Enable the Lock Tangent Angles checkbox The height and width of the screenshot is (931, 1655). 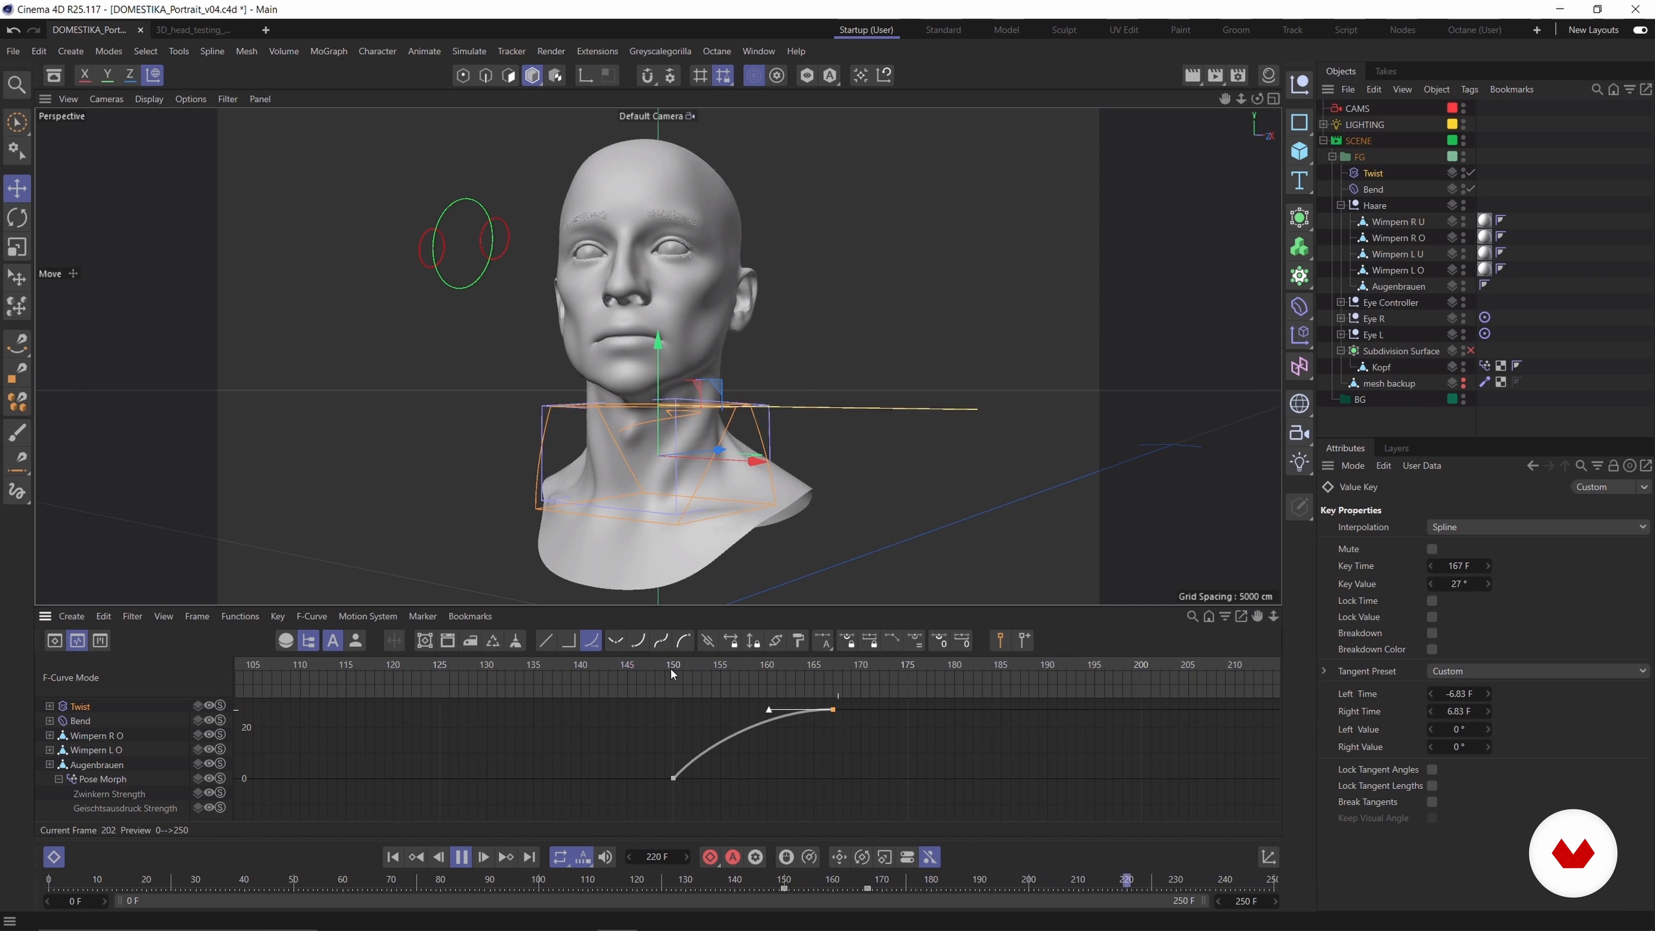pos(1431,770)
